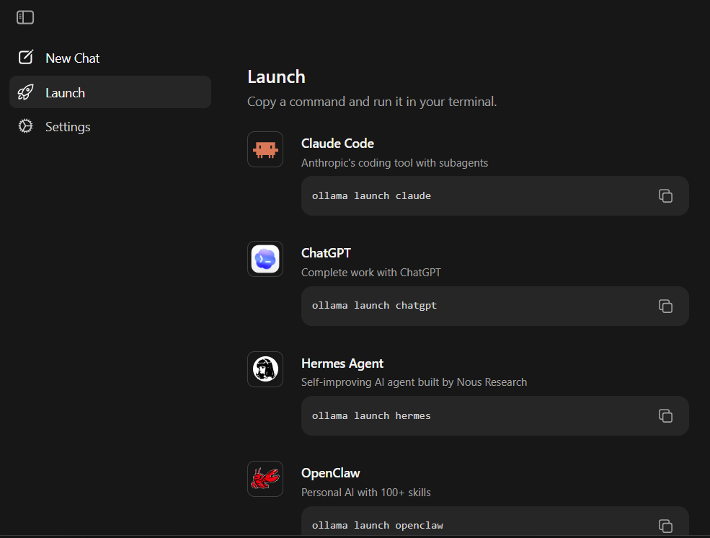Click 'Self-improving AI agent built by Nous Research'
Viewport: 710px width, 538px height.
tap(414, 382)
